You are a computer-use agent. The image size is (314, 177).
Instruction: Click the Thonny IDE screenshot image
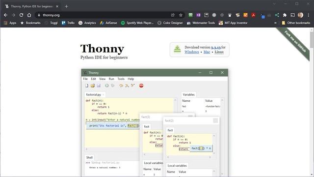coord(155,122)
